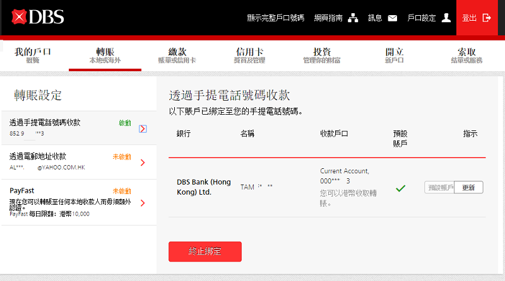Click 顯示完整戶口號碼 link

click(277, 18)
